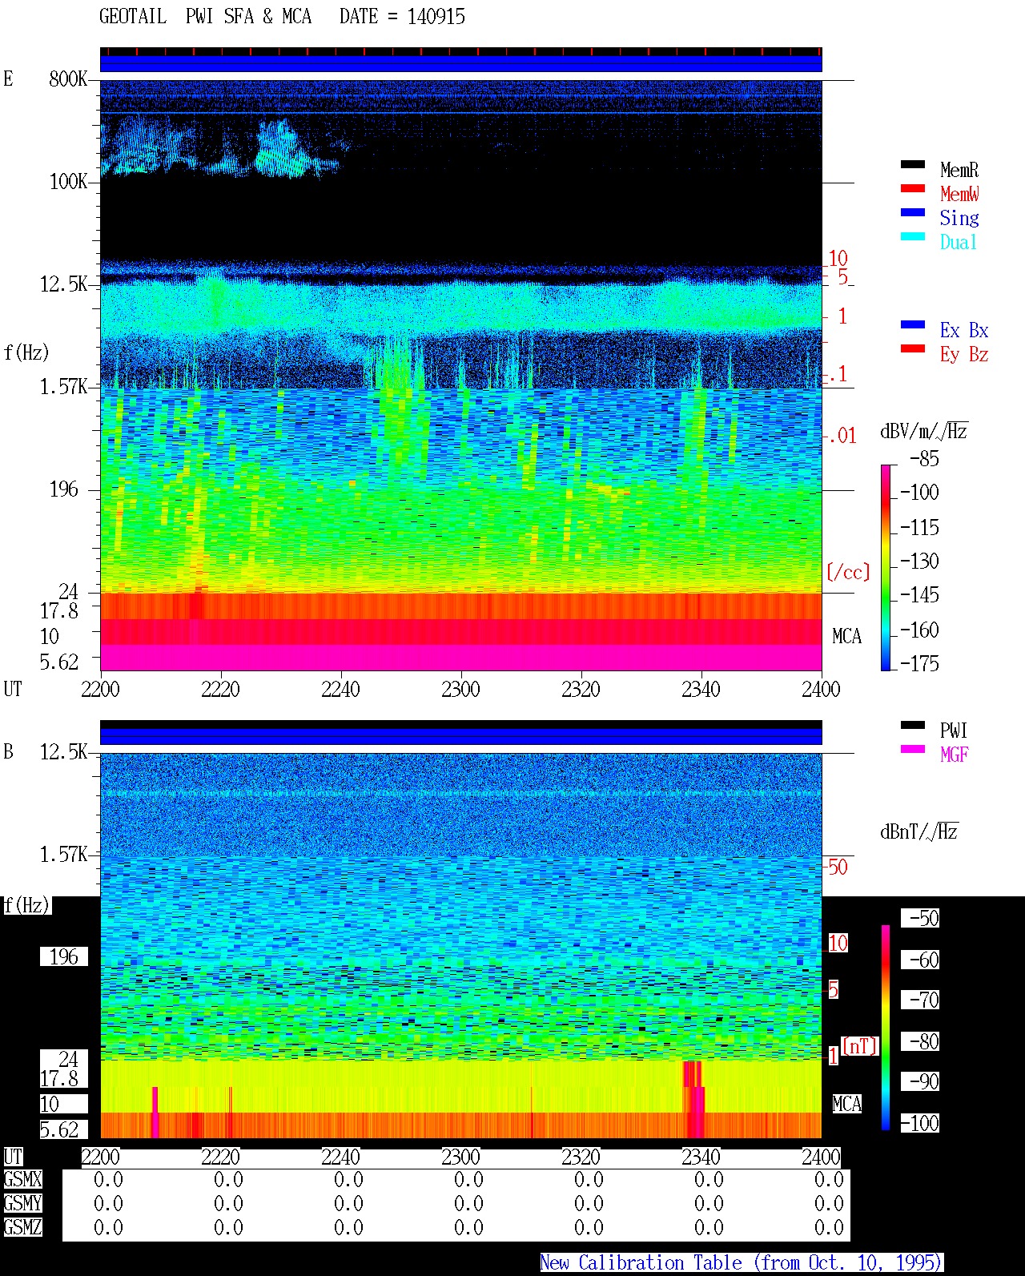Click the magenta MGF legend swatch
Image resolution: width=1025 pixels, height=1276 pixels.
tap(913, 749)
